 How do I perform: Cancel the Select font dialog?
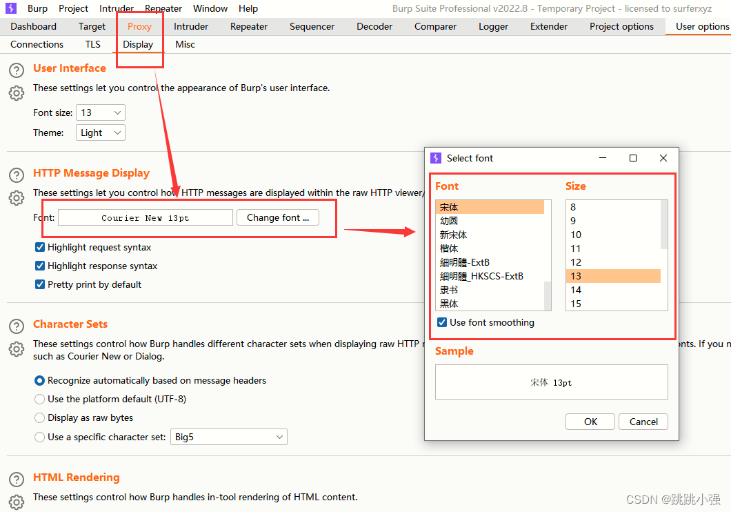643,422
